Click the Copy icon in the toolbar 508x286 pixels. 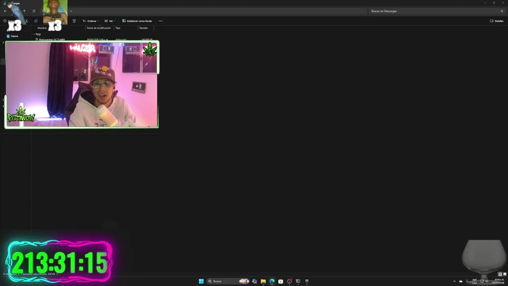point(36,21)
